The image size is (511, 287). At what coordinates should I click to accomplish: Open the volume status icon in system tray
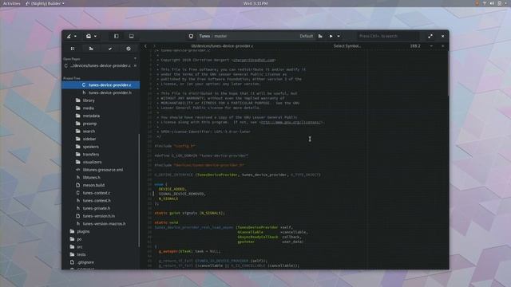click(492, 3)
